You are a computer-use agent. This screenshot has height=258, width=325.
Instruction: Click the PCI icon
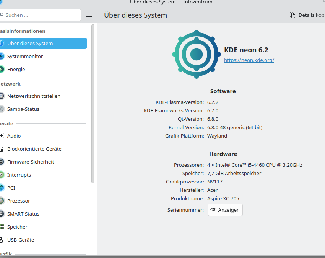[2, 188]
